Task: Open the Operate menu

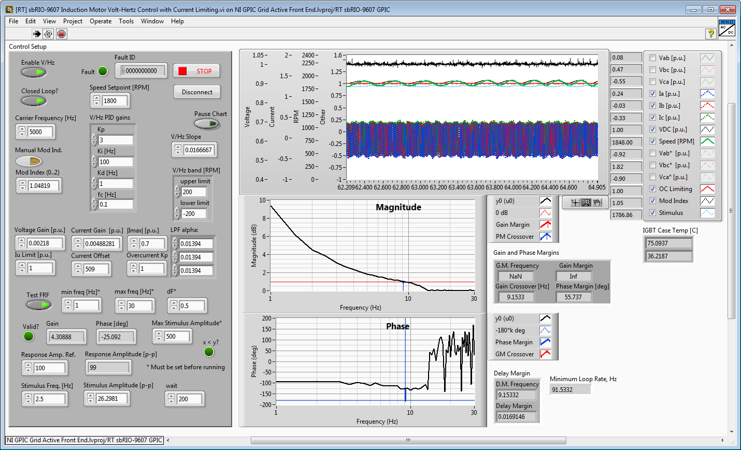Action: coord(101,21)
